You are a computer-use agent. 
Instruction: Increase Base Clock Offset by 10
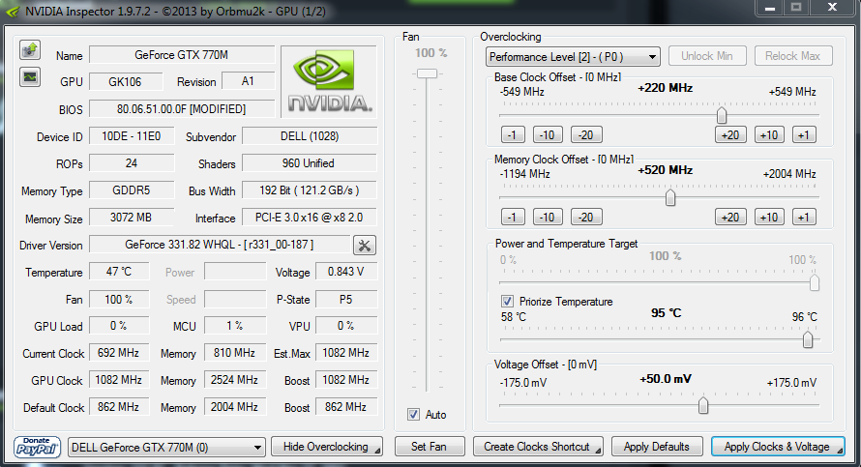click(x=769, y=135)
